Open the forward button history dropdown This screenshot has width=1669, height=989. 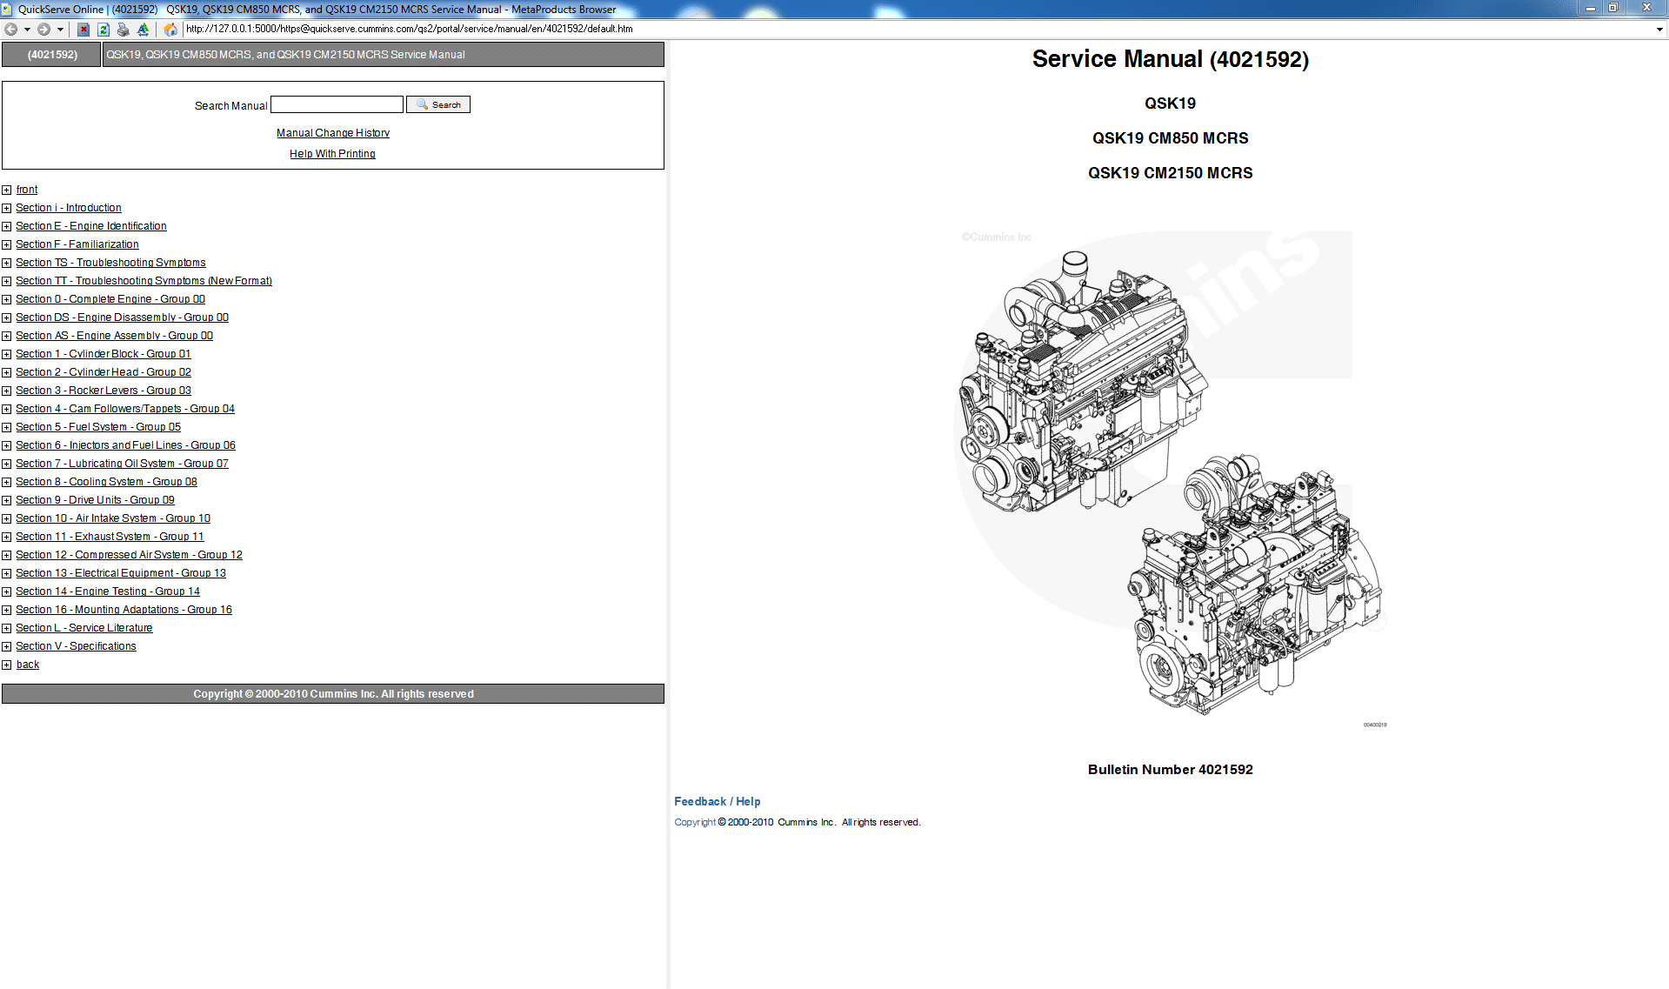[59, 29]
